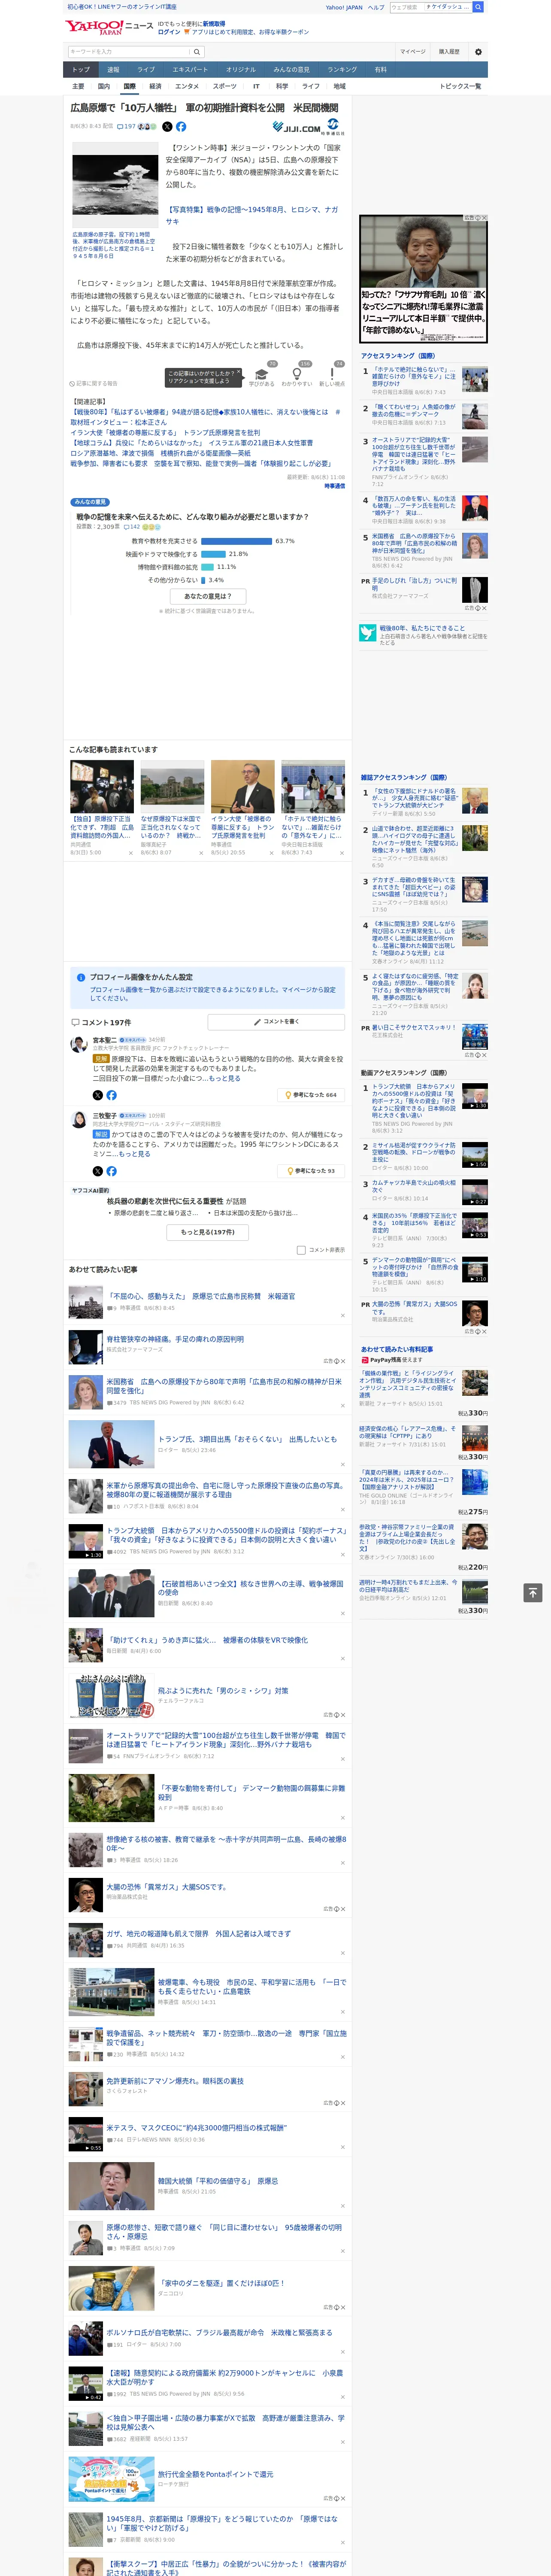React with わかりやすい lightbulb icon

297,375
